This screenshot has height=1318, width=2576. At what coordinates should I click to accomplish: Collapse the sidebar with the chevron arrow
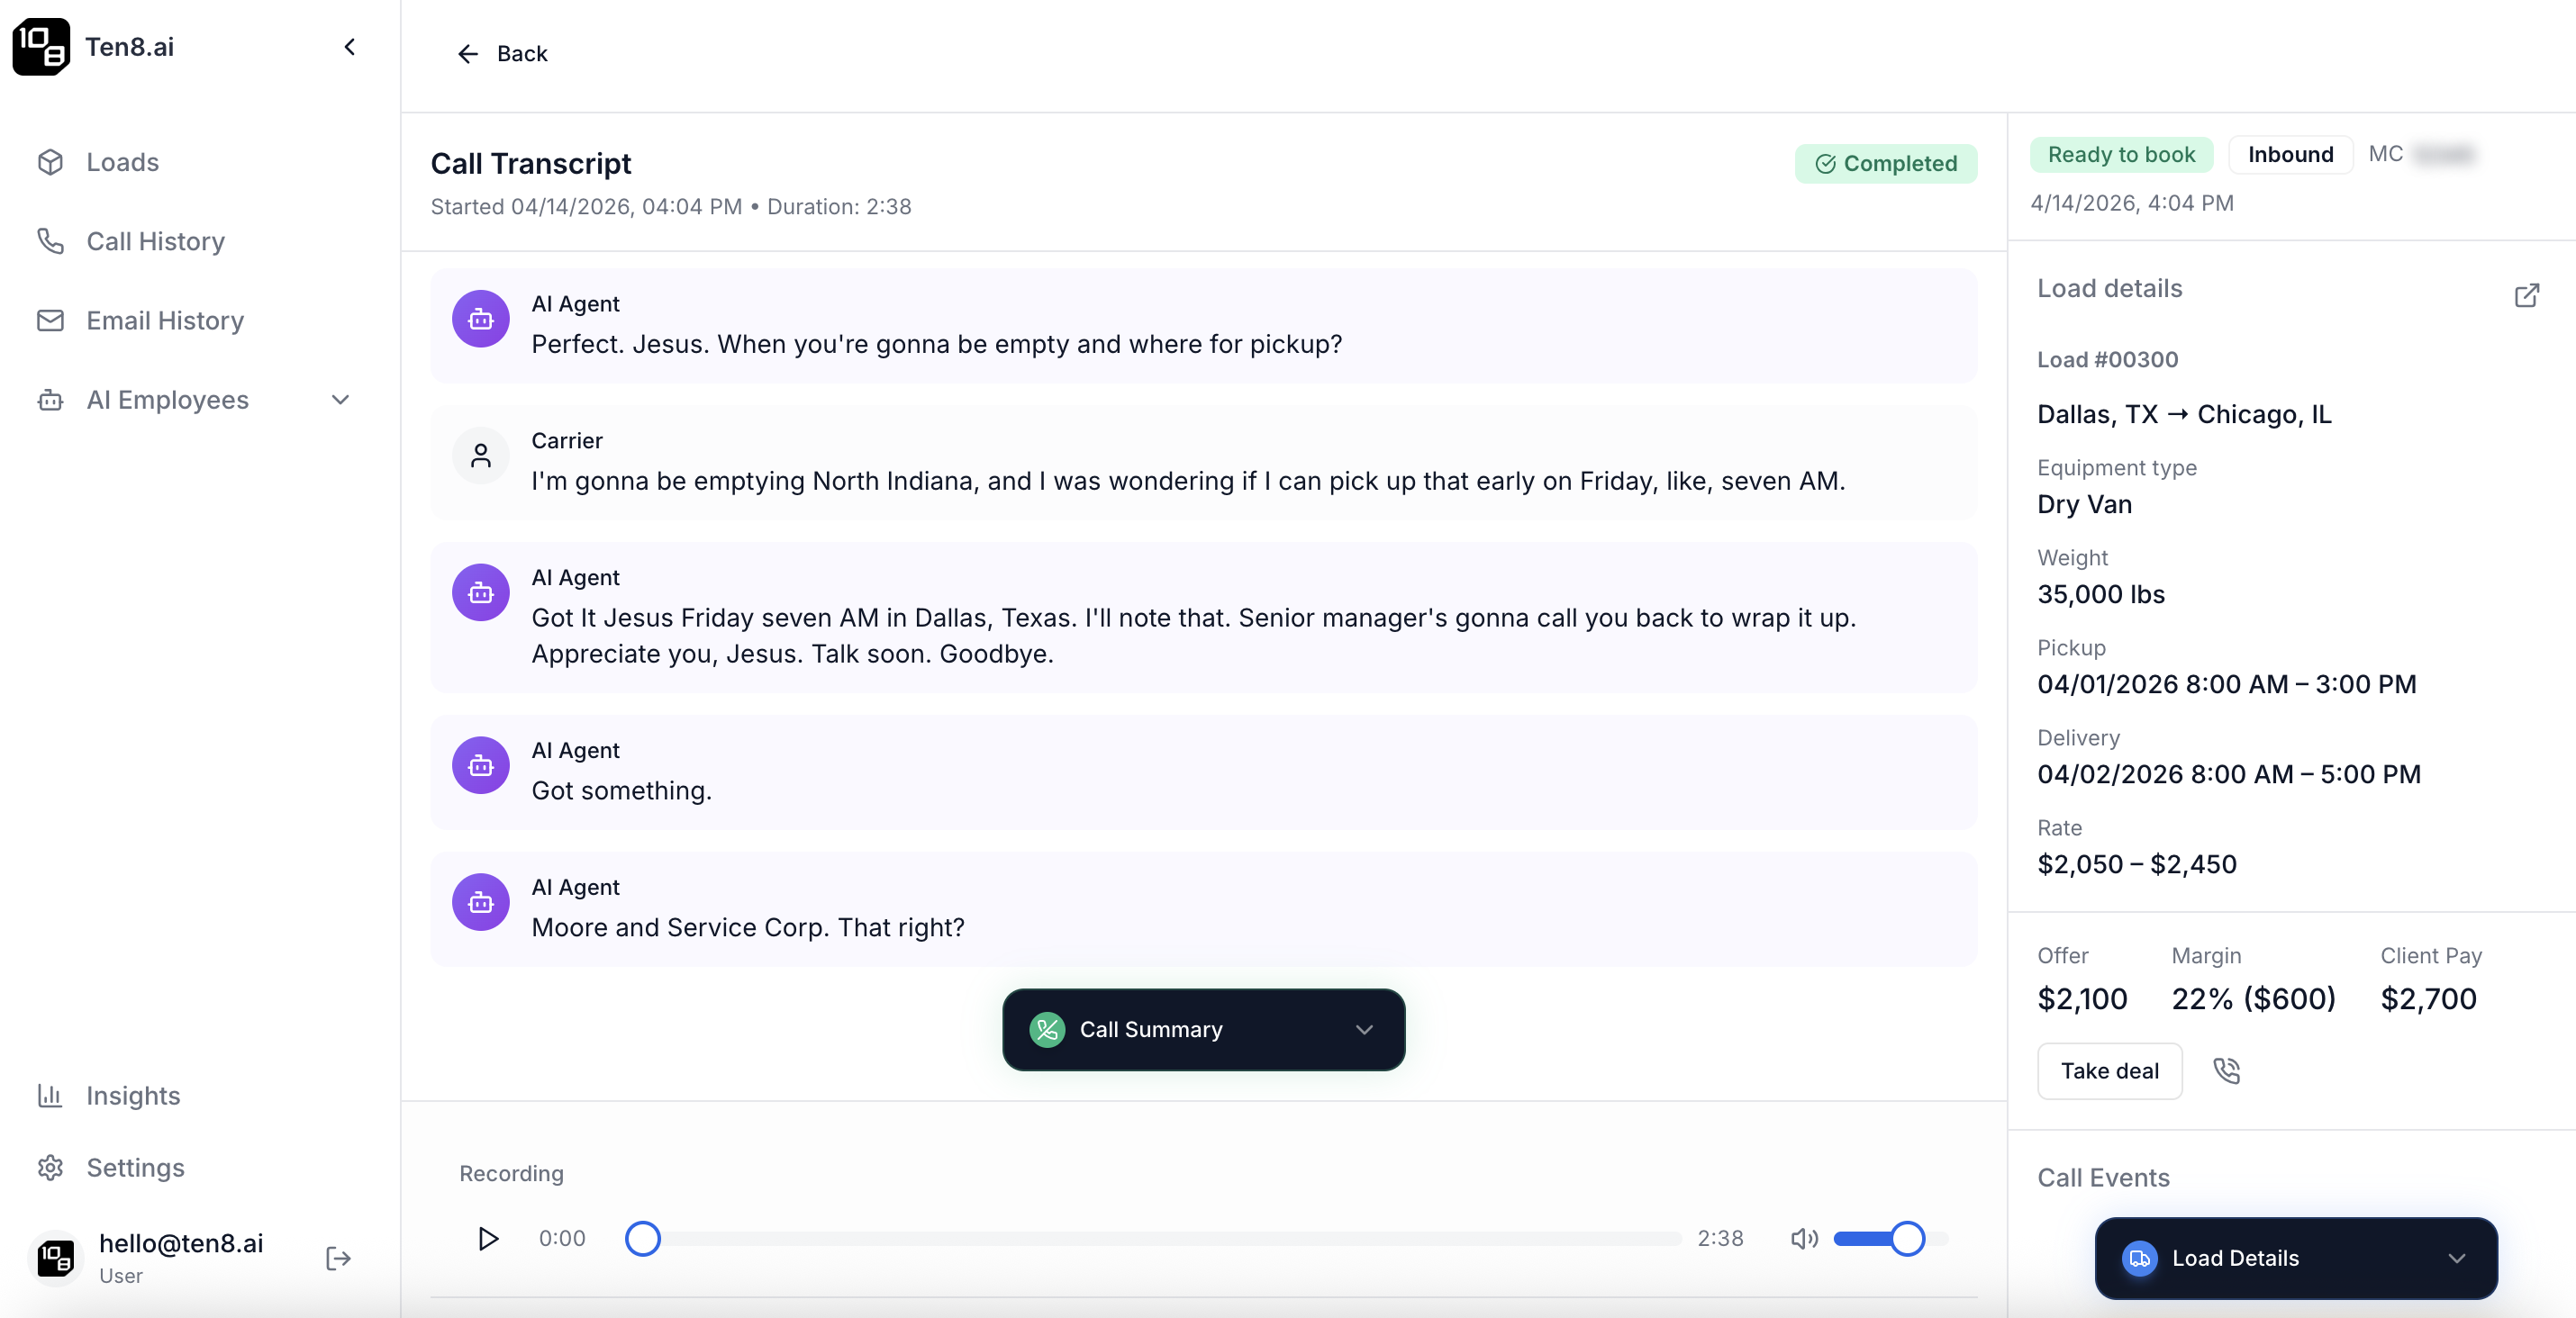(349, 47)
